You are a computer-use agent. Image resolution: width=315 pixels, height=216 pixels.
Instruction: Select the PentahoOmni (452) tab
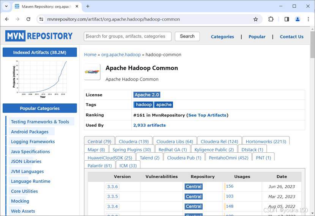[x=228, y=158]
